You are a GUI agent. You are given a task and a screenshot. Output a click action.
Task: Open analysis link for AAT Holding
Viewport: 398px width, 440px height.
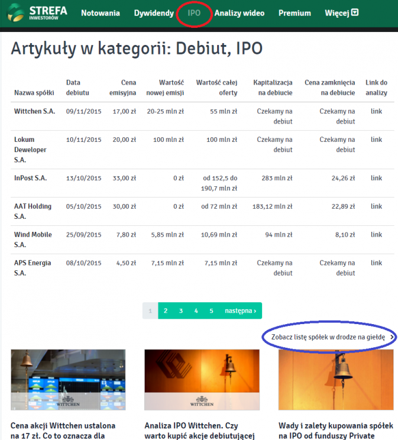point(376,206)
